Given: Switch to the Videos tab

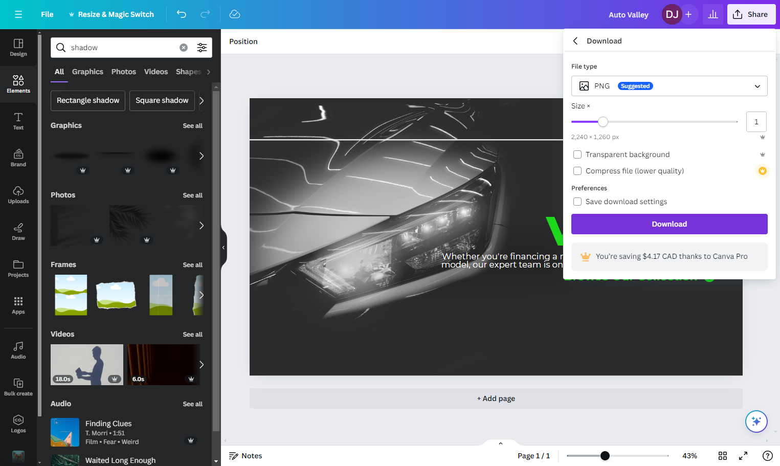Looking at the screenshot, I should (x=156, y=72).
